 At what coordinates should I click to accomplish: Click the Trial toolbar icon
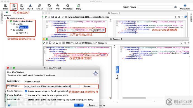pyautogui.click(x=58, y=7)
